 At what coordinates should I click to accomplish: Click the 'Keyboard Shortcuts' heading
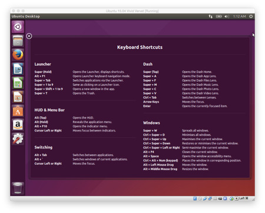click(140, 48)
